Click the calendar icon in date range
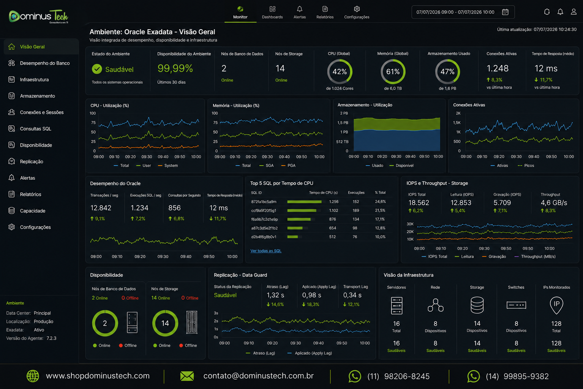The height and width of the screenshot is (389, 583). tap(505, 12)
